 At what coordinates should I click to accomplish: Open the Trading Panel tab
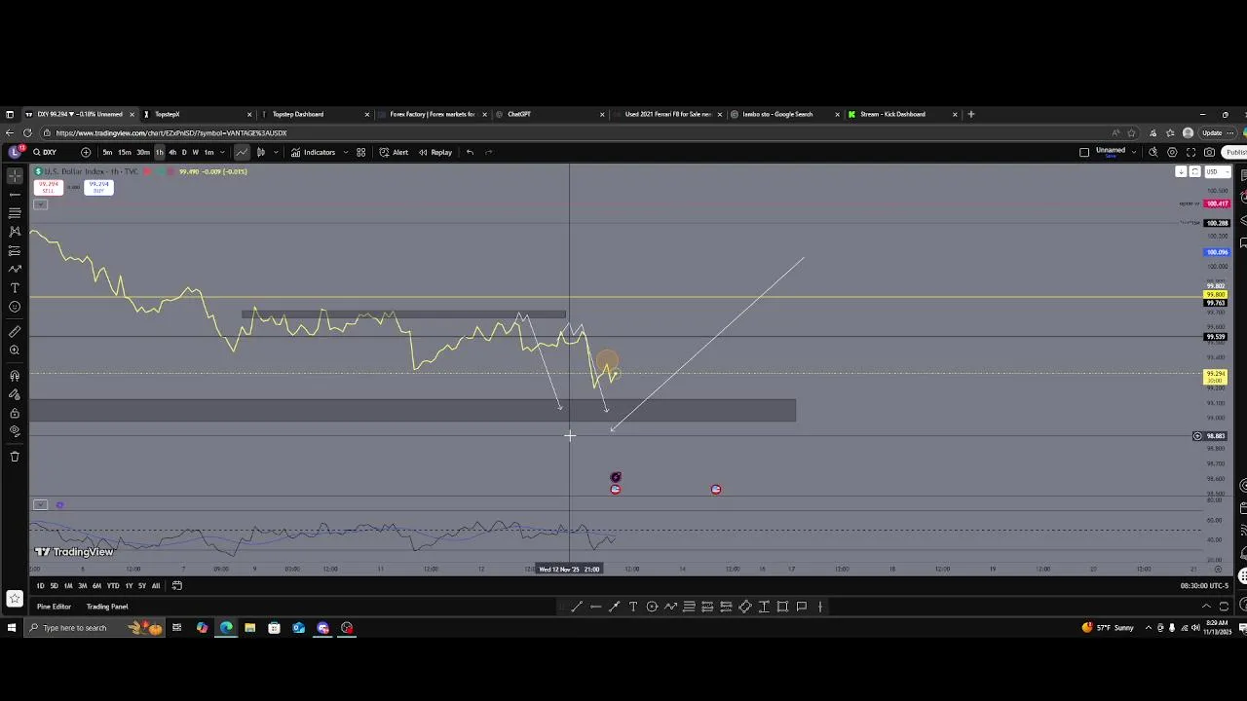tap(107, 607)
